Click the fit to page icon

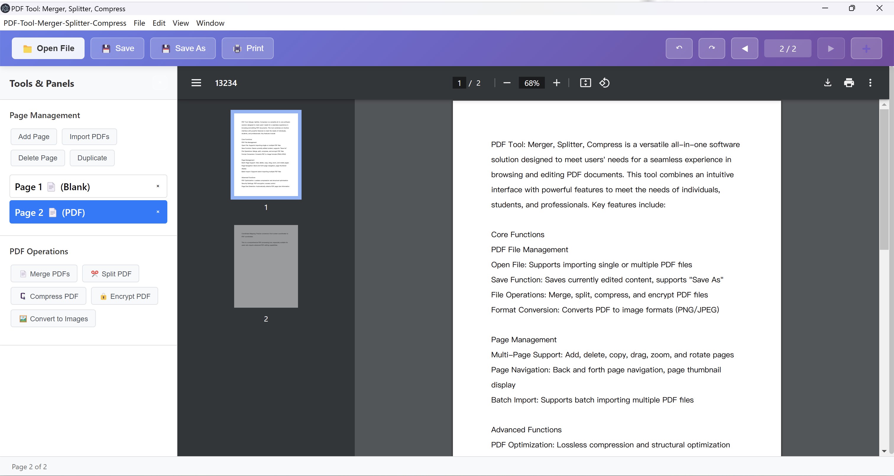click(x=585, y=83)
